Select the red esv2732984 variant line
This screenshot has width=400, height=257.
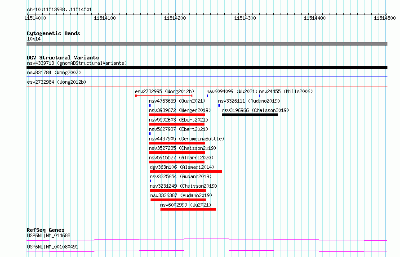pyautogui.click(x=207, y=86)
